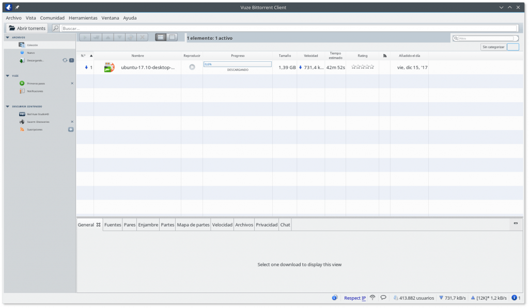Switch to the Fuentes tab

pos(113,225)
